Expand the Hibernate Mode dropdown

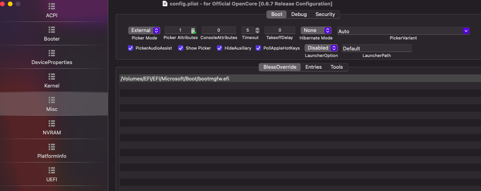[x=316, y=30]
